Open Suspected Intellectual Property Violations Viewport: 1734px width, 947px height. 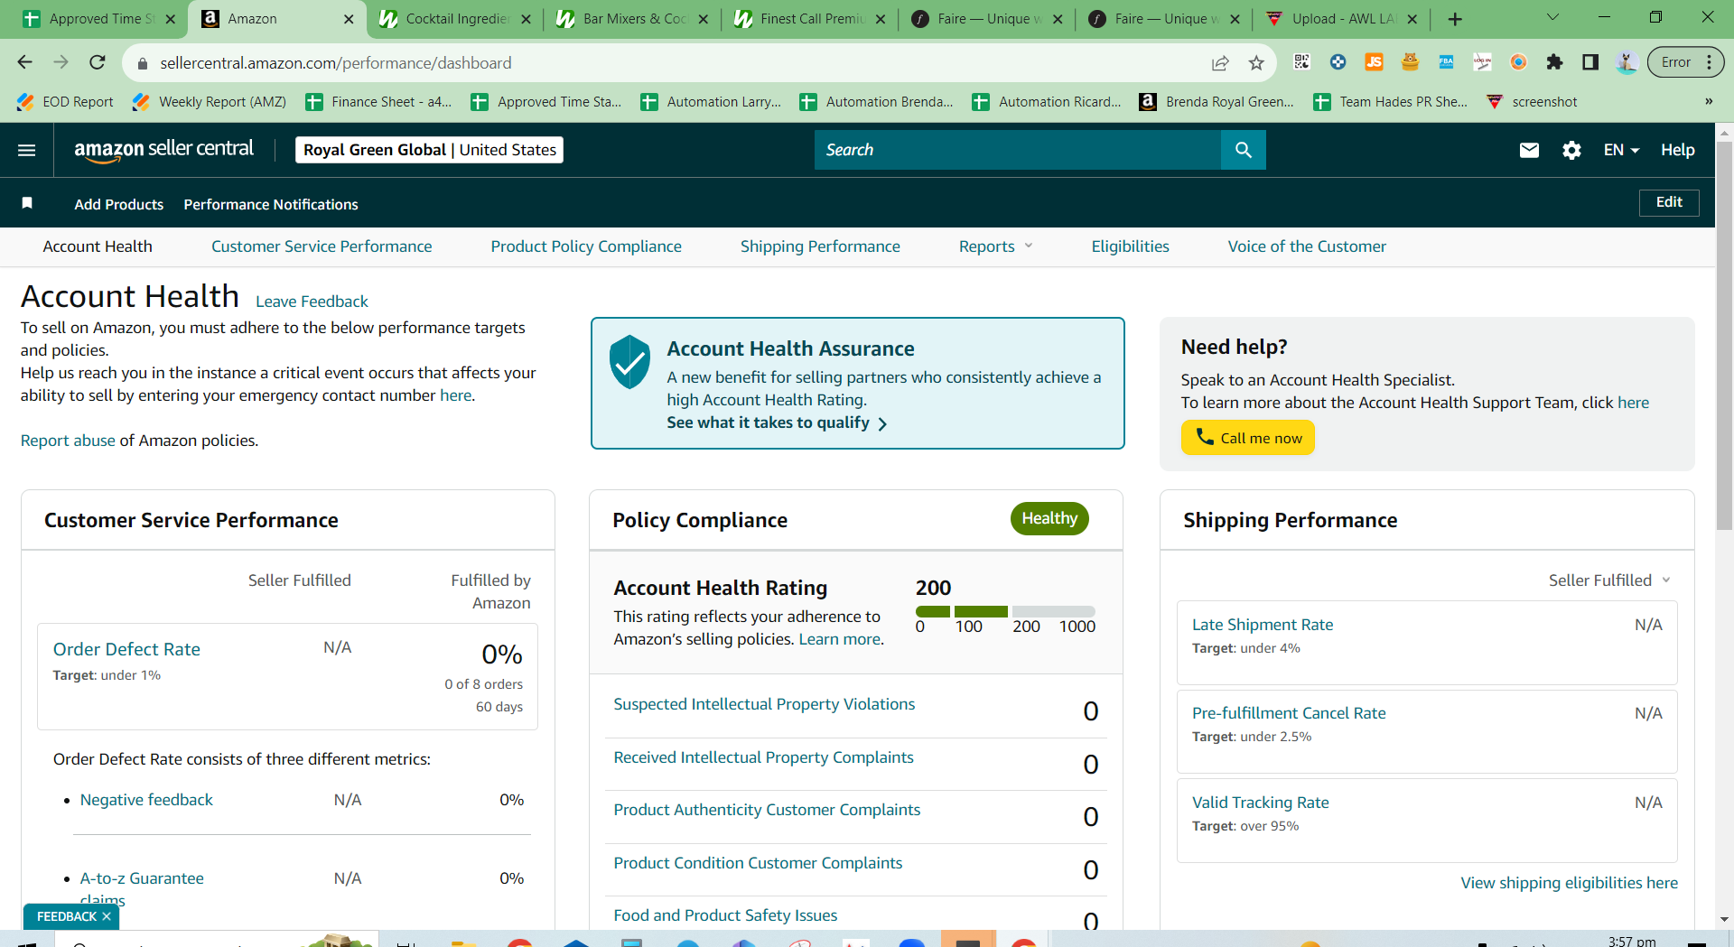[764, 704]
